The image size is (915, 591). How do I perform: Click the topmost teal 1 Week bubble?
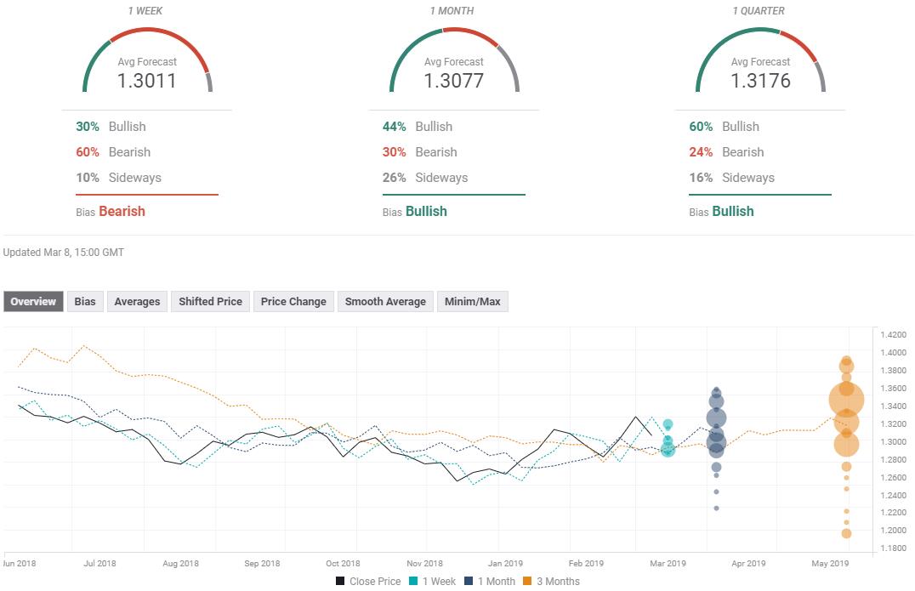[x=668, y=423]
